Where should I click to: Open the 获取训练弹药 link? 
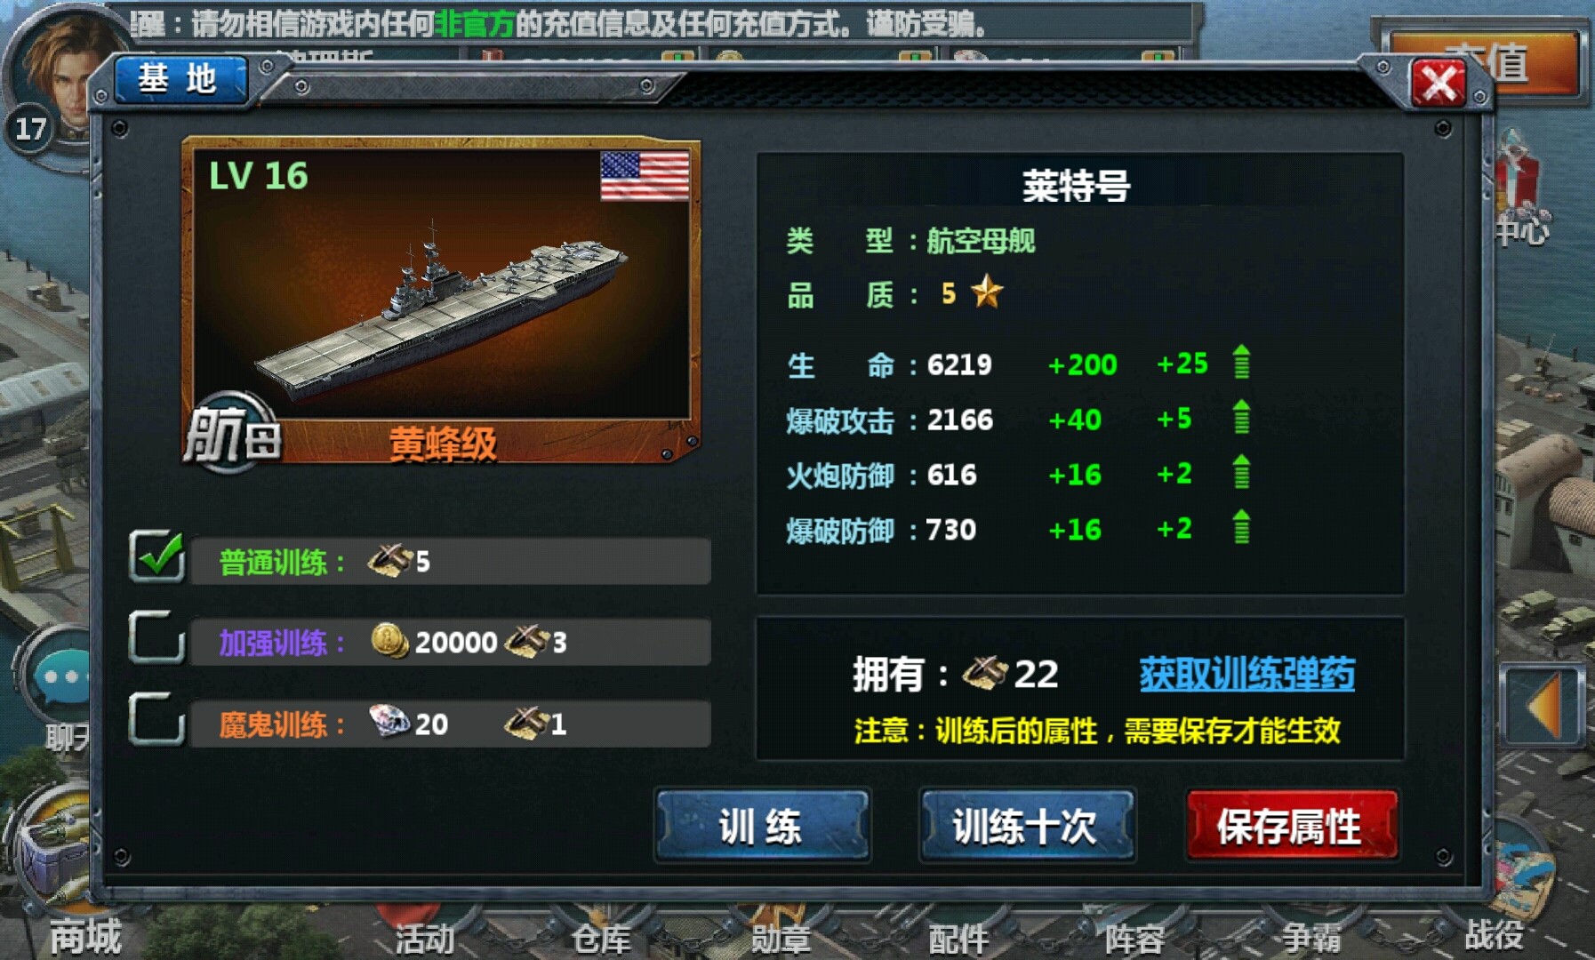[1246, 675]
